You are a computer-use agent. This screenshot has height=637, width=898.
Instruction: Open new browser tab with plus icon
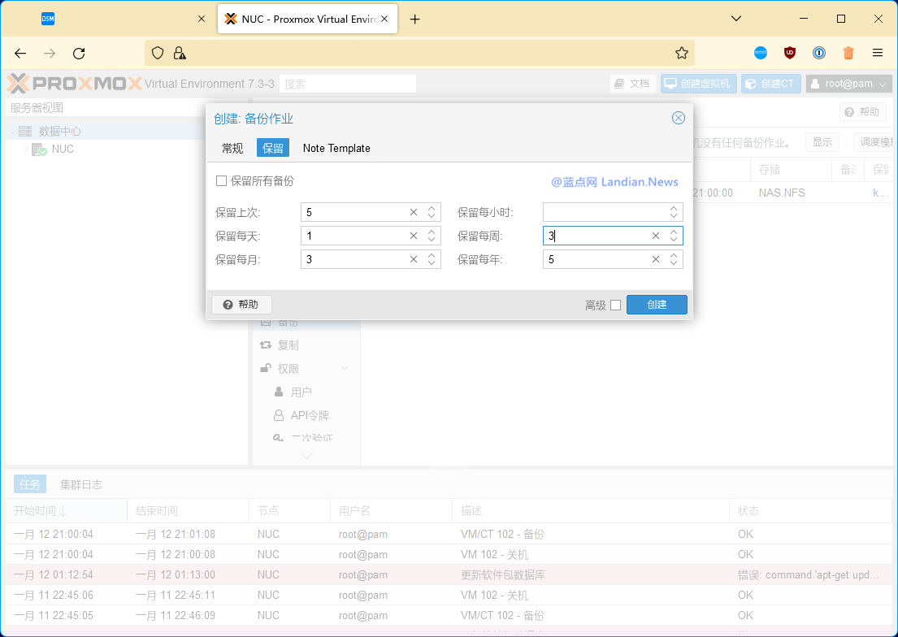pyautogui.click(x=414, y=19)
